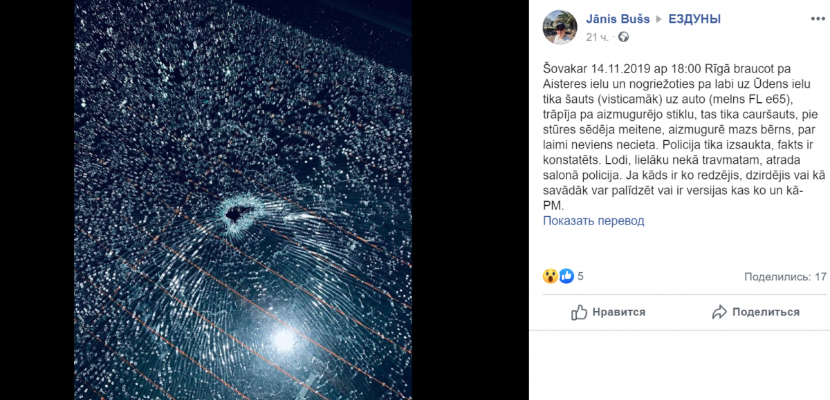Viewport: 830px width, 400px height.
Task: Click the 21 ч. post timestamp
Action: [x=598, y=37]
